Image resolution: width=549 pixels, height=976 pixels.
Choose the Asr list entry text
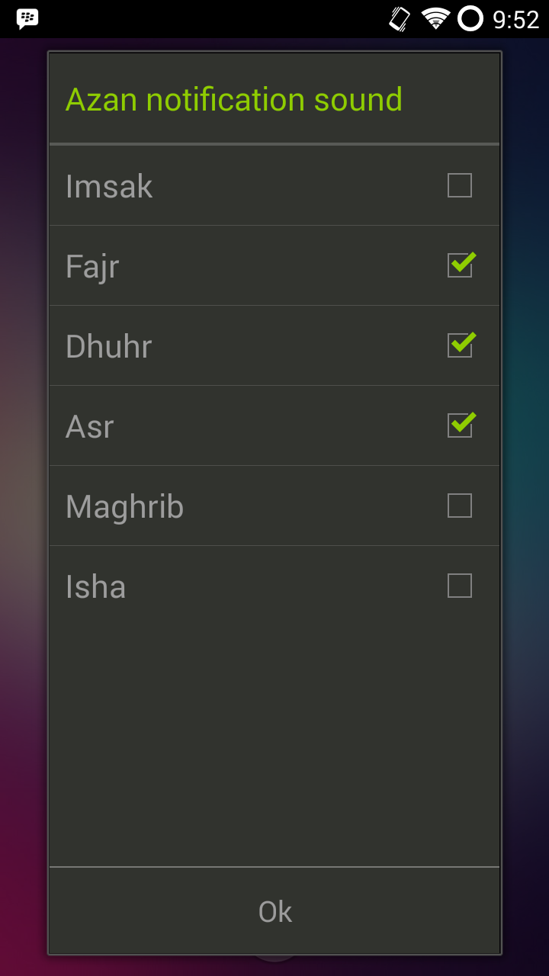90,427
